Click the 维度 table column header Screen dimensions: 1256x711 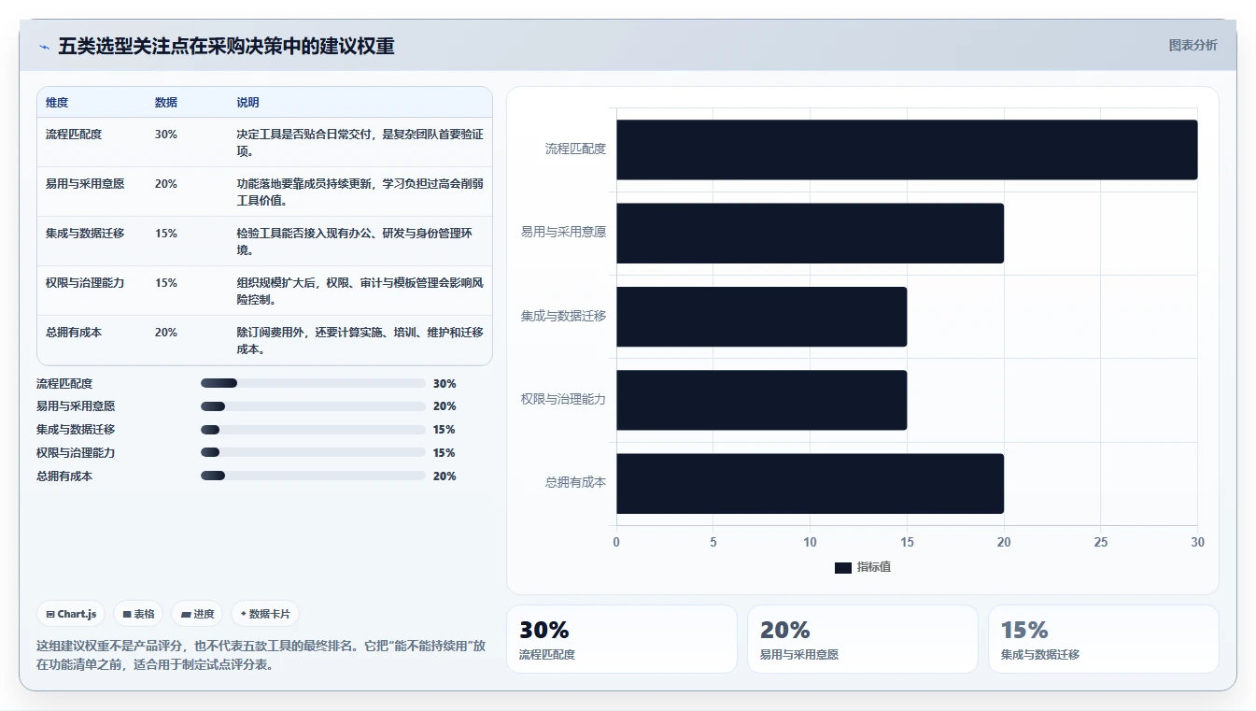(x=57, y=103)
